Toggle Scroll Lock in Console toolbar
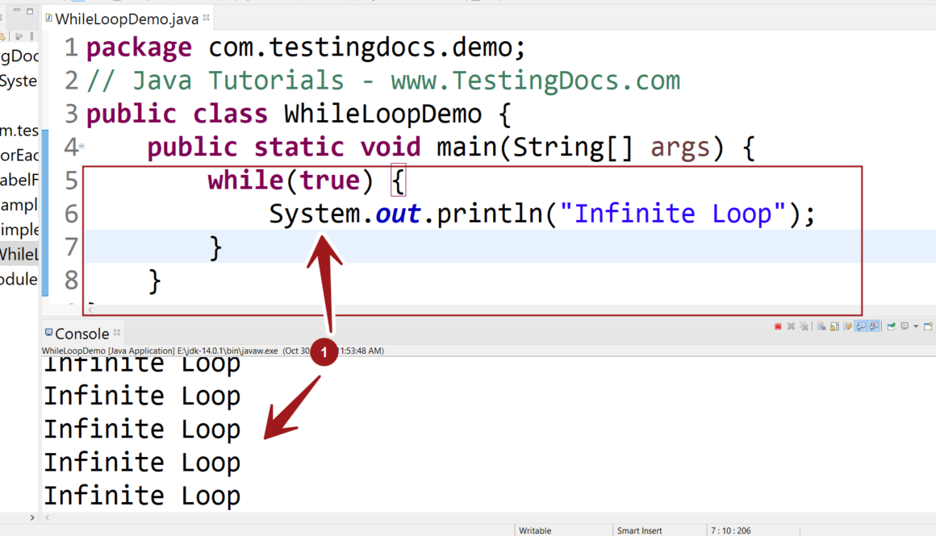Screen dimensions: 936x536 coord(834,326)
